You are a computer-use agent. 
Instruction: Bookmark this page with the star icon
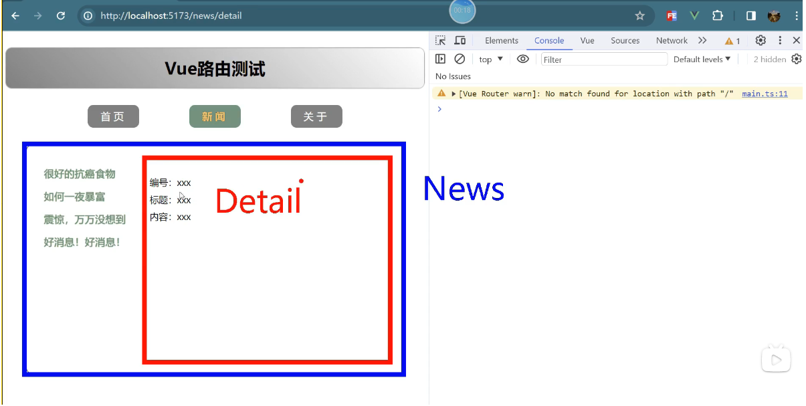pos(639,15)
